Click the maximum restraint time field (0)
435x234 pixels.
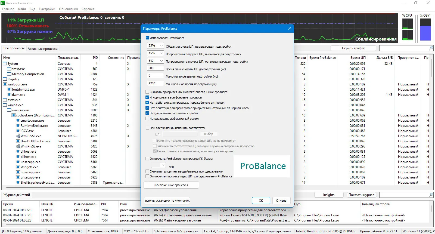[x=156, y=76]
